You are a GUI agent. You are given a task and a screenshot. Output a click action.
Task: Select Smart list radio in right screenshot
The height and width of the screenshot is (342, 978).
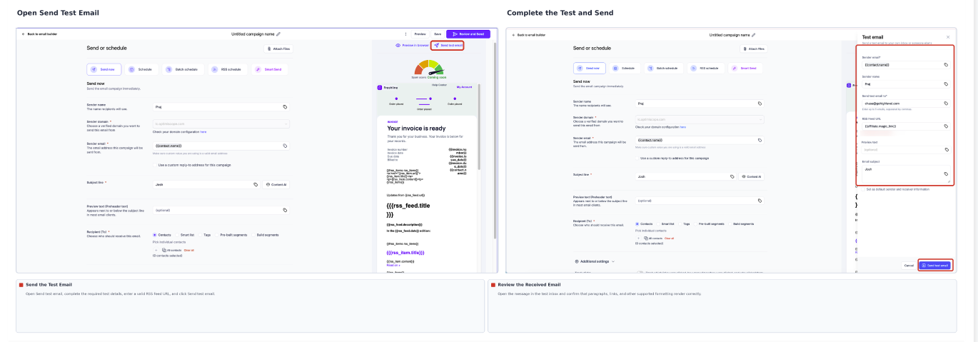point(658,223)
